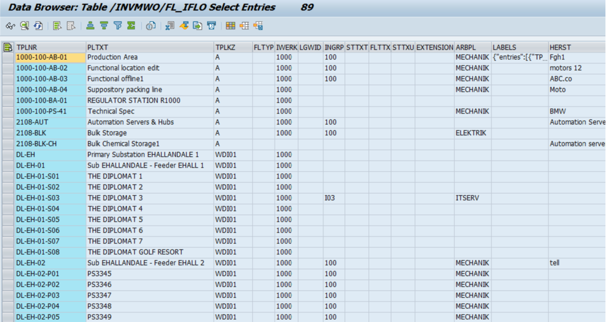606x322 pixels.
Task: Sort table in ascending order
Action: point(90,26)
